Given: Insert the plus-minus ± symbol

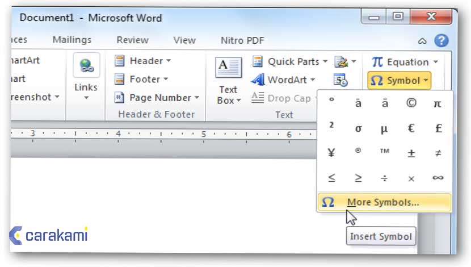Looking at the screenshot, I should 411,153.
